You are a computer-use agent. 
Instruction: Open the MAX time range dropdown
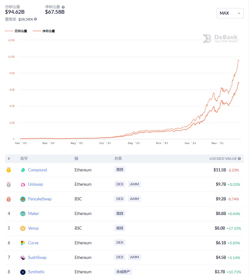pyautogui.click(x=230, y=13)
